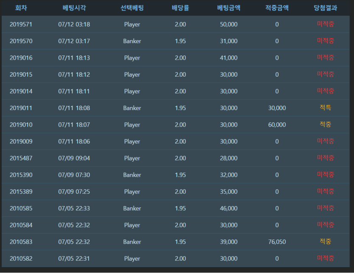This screenshot has height=273, width=354.
Task: Click Banker in row 2015390
Action: (x=132, y=175)
